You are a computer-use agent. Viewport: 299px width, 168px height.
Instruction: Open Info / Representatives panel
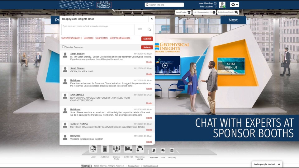click(204, 12)
